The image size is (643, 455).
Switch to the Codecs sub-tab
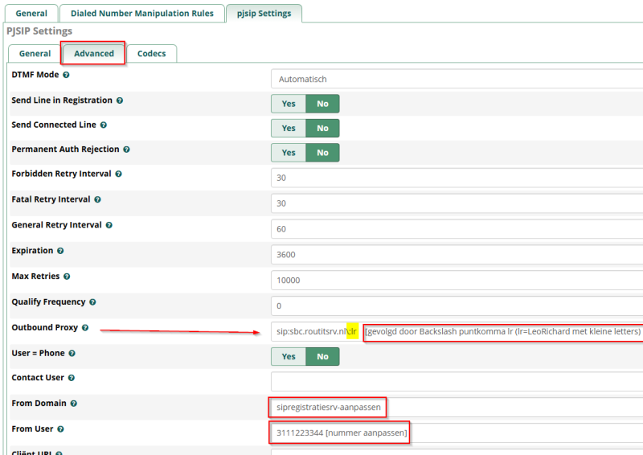(x=151, y=54)
